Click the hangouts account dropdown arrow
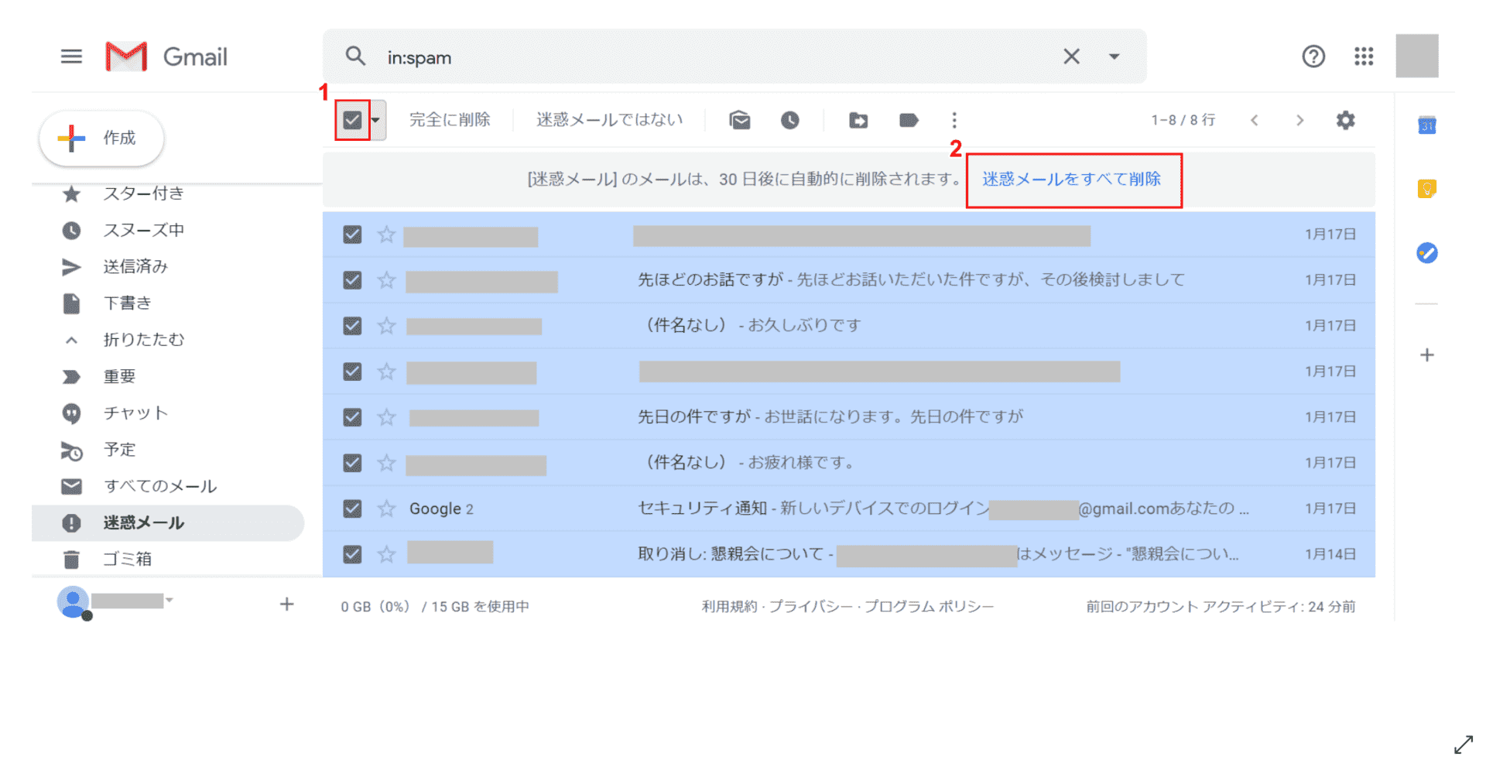This screenshot has height=767, width=1486. pyautogui.click(x=169, y=600)
